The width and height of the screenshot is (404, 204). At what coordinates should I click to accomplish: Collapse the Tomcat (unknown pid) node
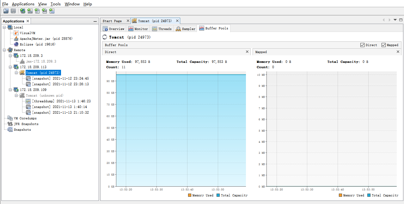(x=16, y=96)
